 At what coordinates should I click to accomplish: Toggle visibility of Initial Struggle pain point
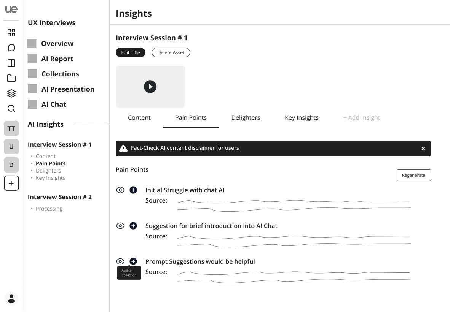point(120,190)
